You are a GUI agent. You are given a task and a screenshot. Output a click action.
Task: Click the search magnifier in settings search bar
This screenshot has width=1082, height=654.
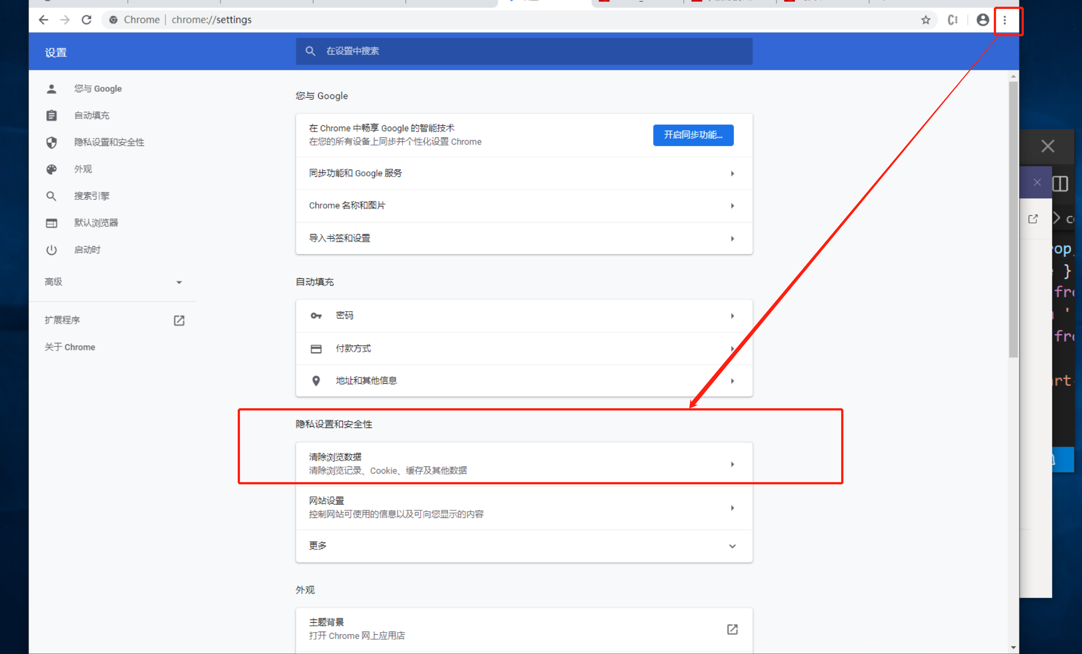point(310,51)
